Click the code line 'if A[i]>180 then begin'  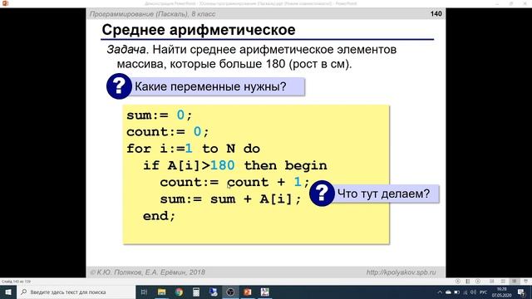tap(234, 165)
